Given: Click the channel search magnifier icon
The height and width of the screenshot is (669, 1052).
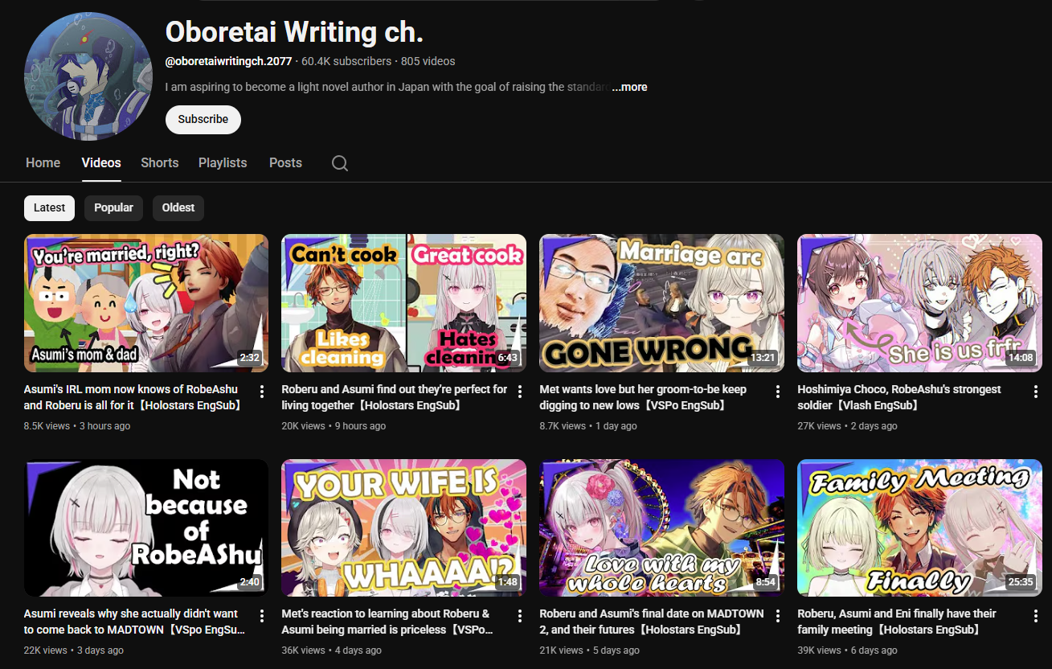Looking at the screenshot, I should [340, 163].
